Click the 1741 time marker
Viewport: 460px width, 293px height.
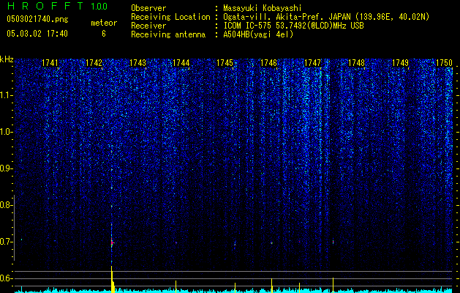tap(50, 63)
